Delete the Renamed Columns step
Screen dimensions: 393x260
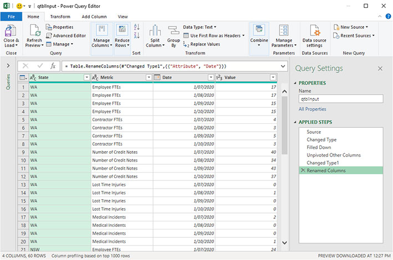(x=303, y=170)
